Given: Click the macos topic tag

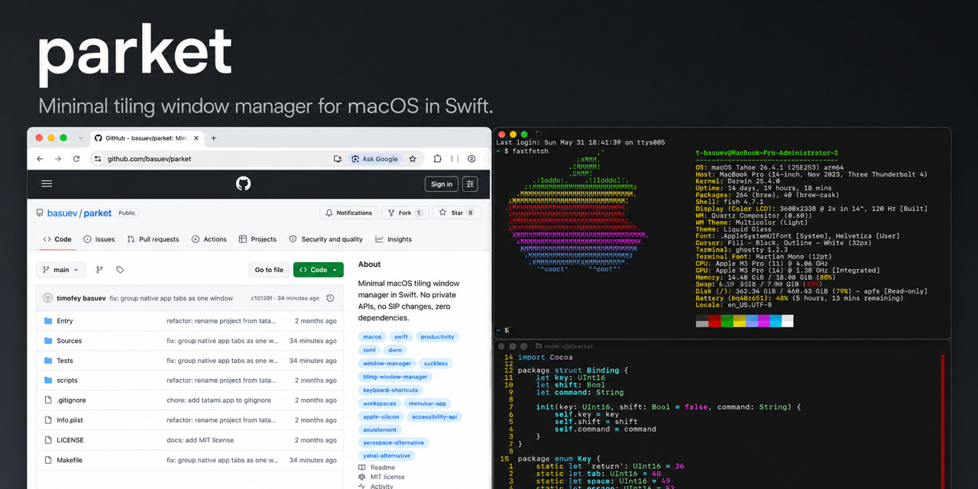Looking at the screenshot, I should (x=372, y=337).
